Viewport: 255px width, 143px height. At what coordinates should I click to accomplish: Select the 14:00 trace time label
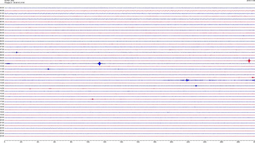2,86
